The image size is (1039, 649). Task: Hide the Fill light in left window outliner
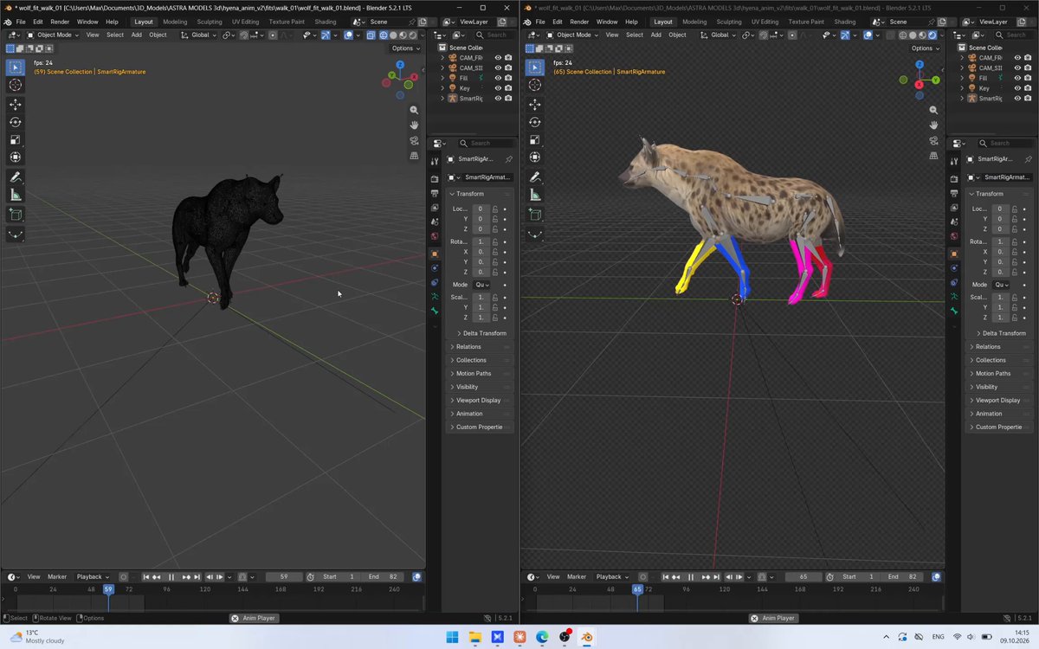(x=498, y=78)
